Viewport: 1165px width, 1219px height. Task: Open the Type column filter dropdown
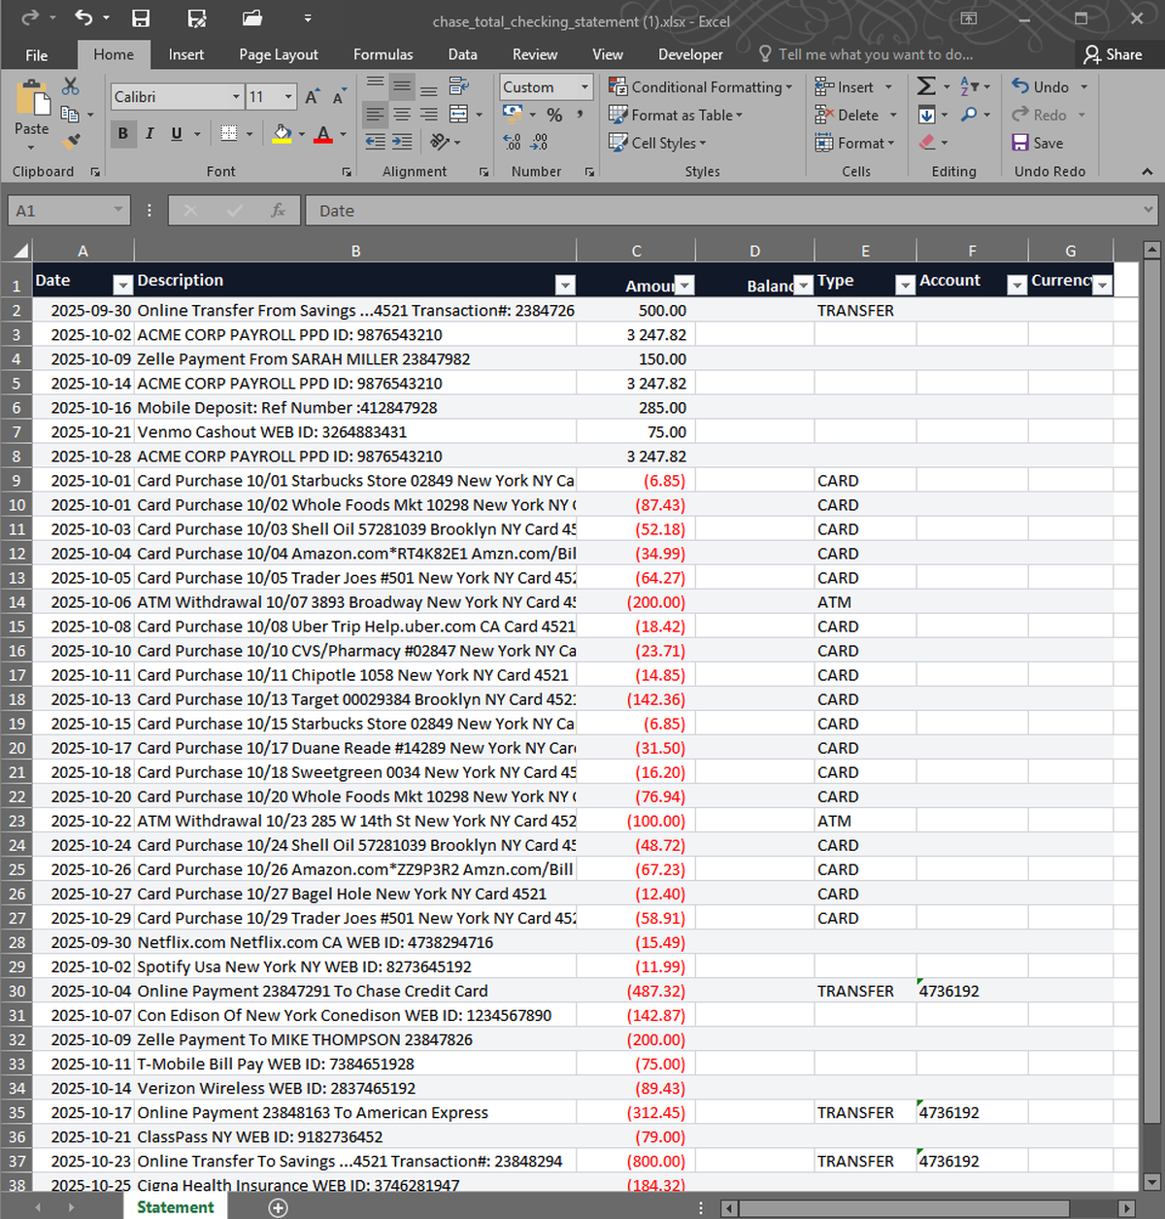(905, 285)
